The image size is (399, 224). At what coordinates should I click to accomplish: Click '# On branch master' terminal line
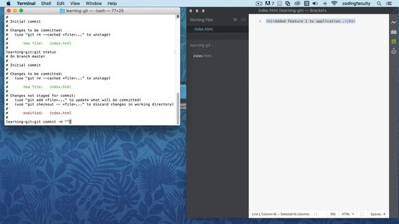click(x=26, y=57)
